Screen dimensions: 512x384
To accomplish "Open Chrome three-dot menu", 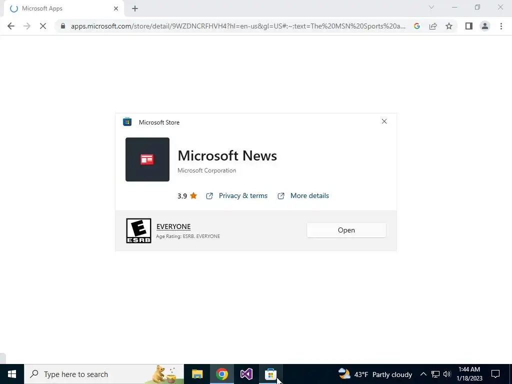I will pos(501,26).
